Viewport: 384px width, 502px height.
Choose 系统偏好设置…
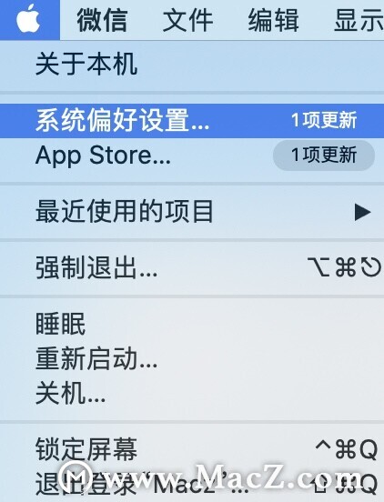click(x=192, y=121)
